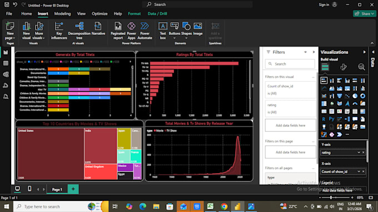Switch to desktop layout view
Image resolution: width=378 pixels, height=212 pixels.
(x=17, y=189)
